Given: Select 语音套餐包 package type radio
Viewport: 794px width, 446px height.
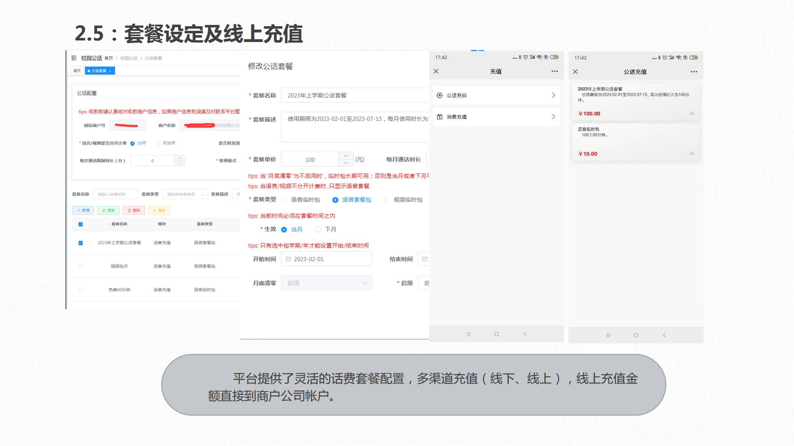Looking at the screenshot, I should click(352, 200).
